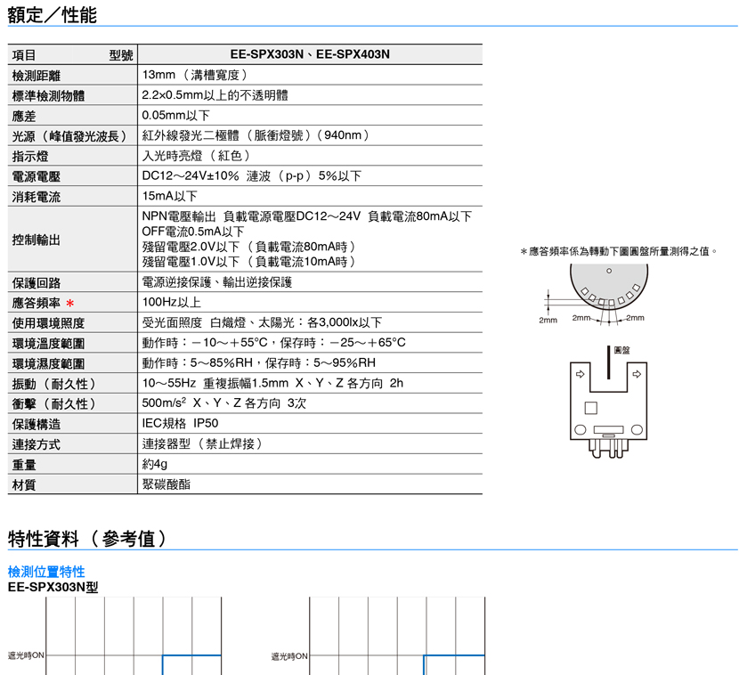Select the 聚碳酸酯 value
The height and width of the screenshot is (675, 739).
[166, 485]
